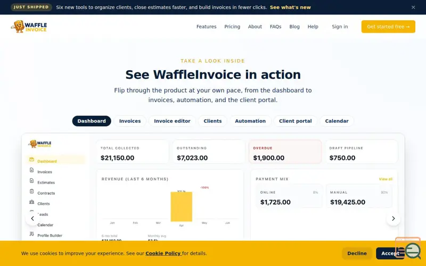Open the See what's new link

[x=290, y=7]
